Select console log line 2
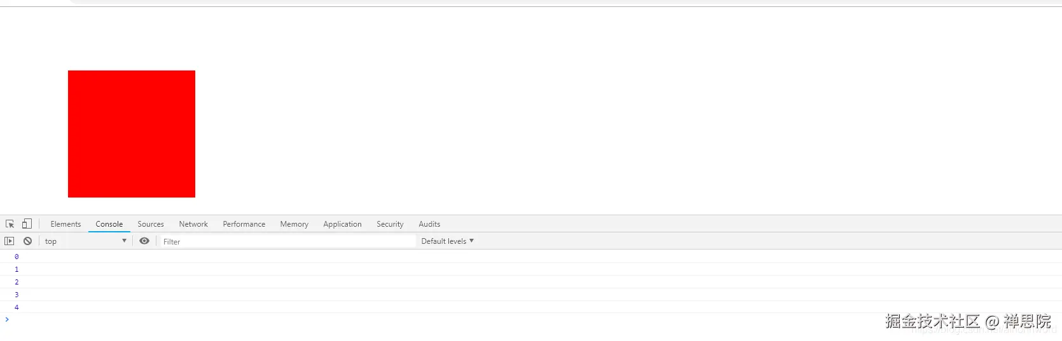 coord(531,282)
